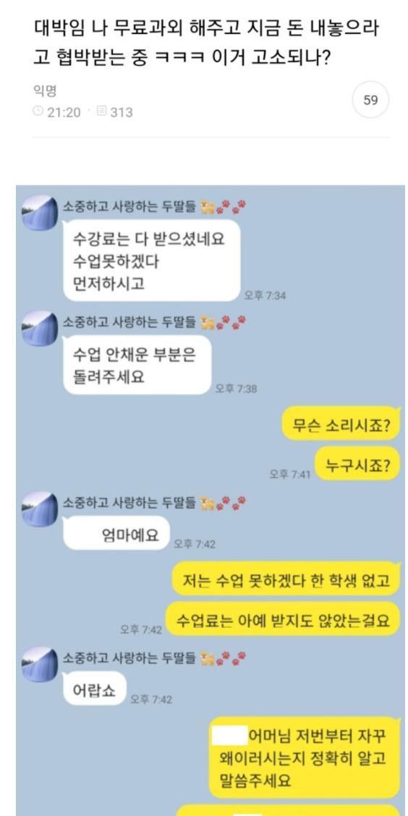The image size is (408, 816).
Task: Open the post title starting with 대박임
Action: pos(205,43)
